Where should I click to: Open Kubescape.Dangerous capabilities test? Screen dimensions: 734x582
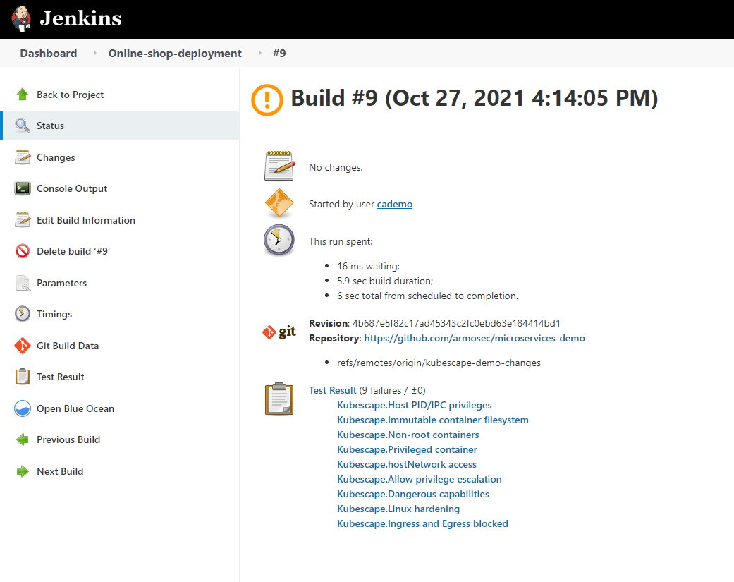[x=413, y=494]
